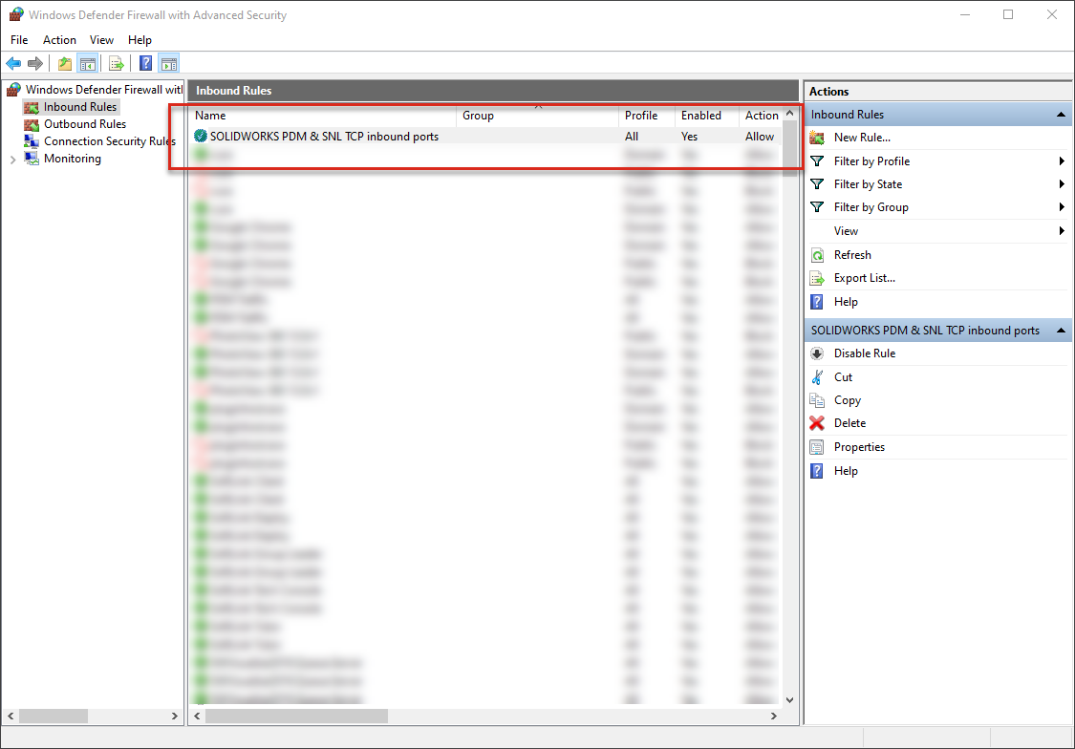This screenshot has width=1075, height=749.
Task: Sort rules by the Group column header
Action: [537, 116]
